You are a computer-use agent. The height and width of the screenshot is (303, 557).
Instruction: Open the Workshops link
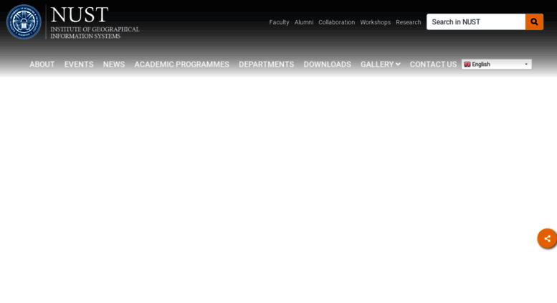(375, 22)
